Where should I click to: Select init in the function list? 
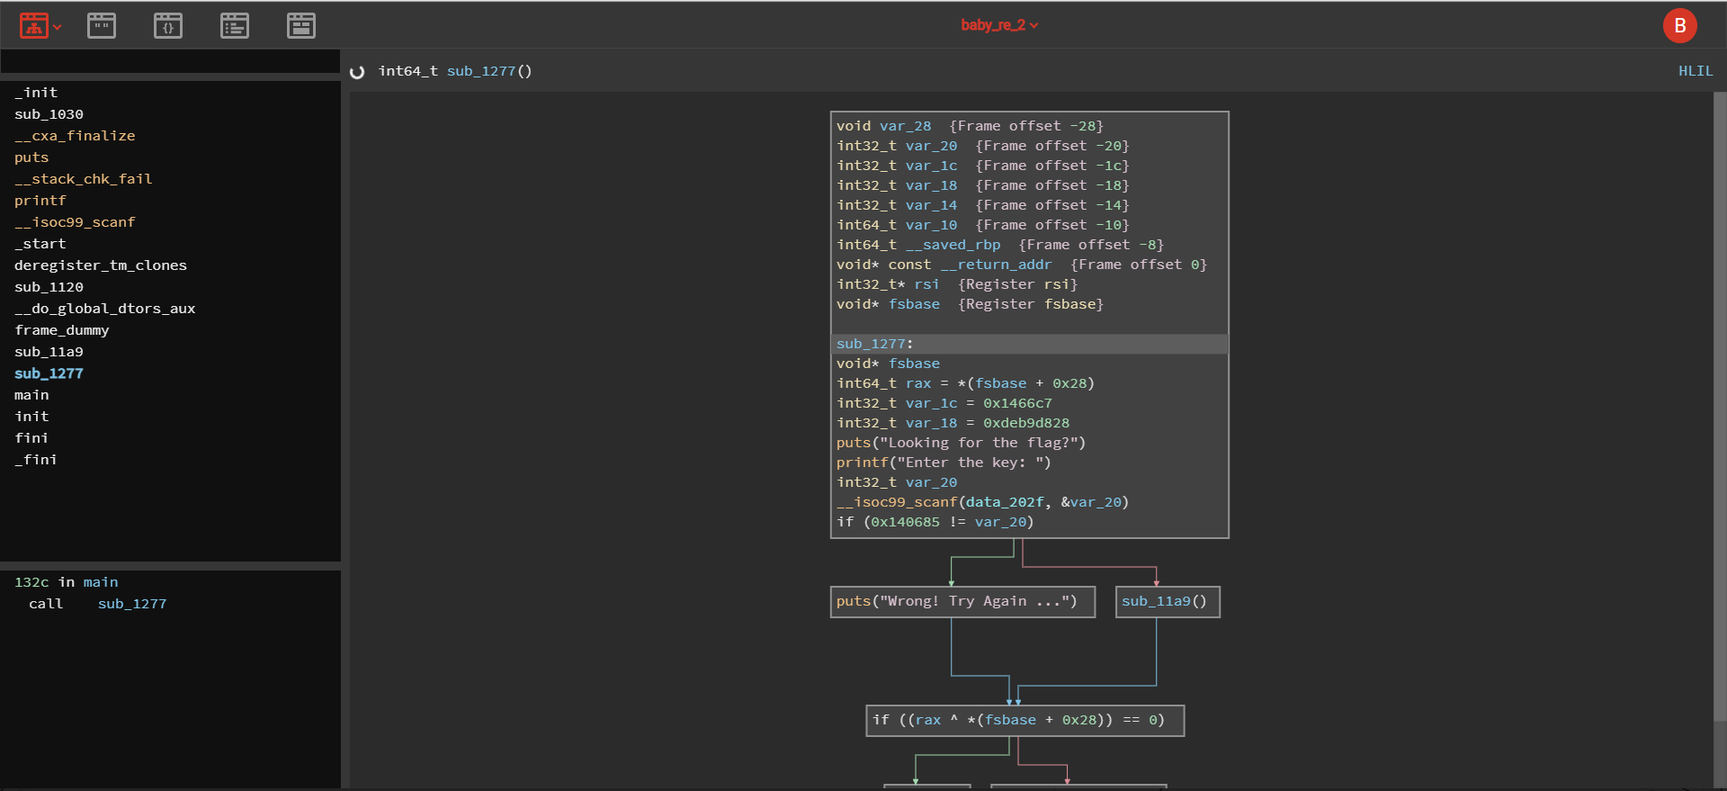tap(31, 417)
